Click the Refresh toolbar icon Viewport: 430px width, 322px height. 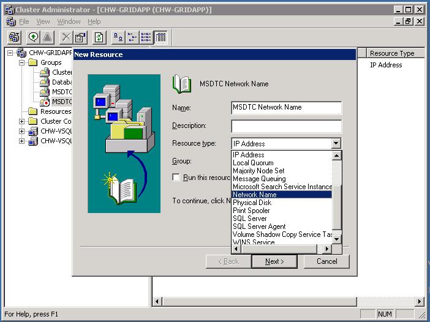[99, 37]
